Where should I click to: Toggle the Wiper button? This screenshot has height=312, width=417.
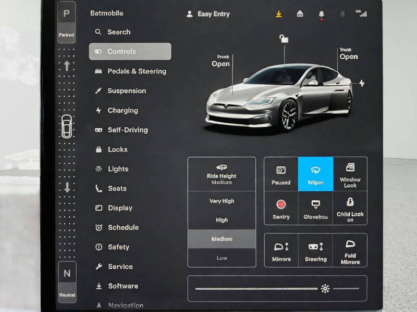315,174
